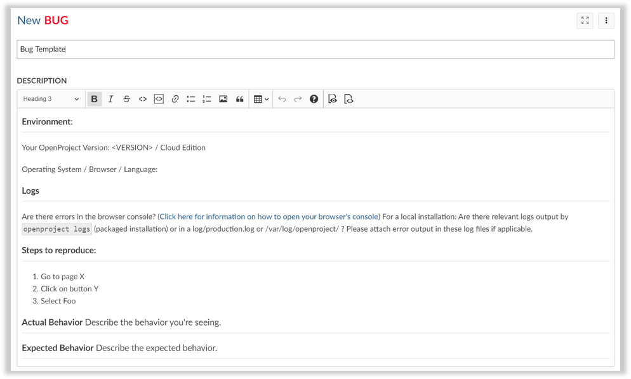The height and width of the screenshot is (379, 631).
Task: Apply italic formatting
Action: coord(110,98)
